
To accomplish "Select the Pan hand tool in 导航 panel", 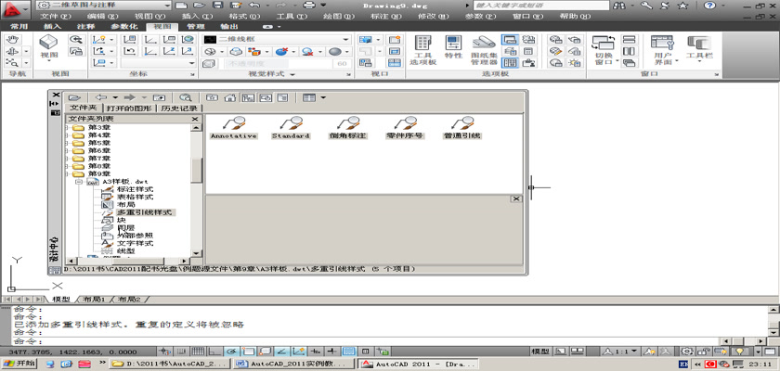I will [x=12, y=39].
